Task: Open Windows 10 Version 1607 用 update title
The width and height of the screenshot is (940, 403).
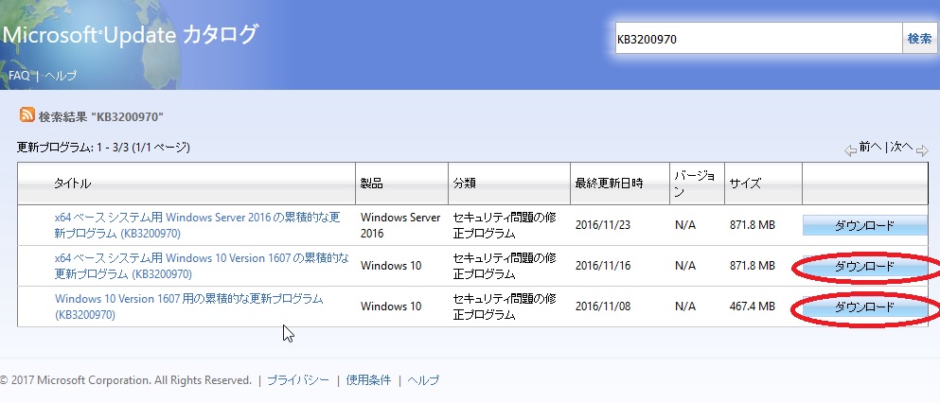Action: (x=188, y=307)
